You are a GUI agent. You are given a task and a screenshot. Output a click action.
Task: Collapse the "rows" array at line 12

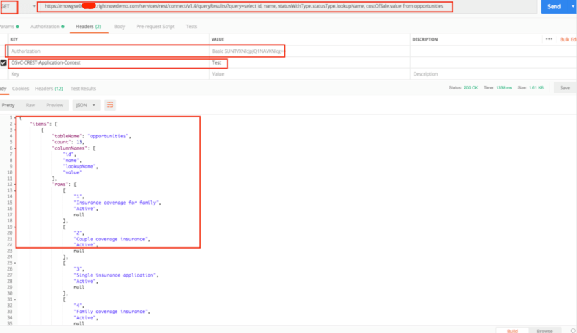point(14,183)
